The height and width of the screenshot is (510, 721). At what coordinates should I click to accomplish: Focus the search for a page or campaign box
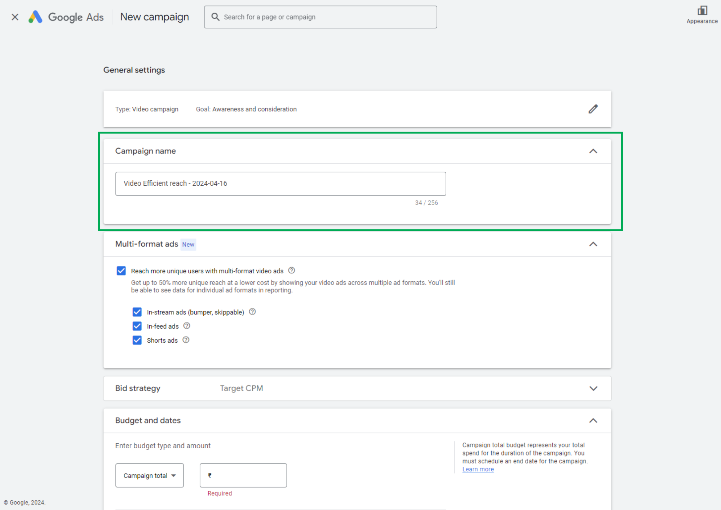click(320, 17)
